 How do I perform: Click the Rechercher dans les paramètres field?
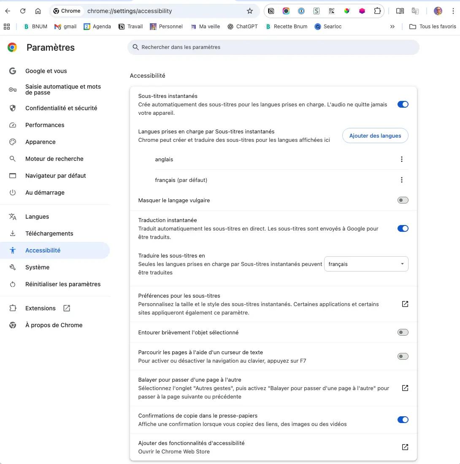coord(273,47)
